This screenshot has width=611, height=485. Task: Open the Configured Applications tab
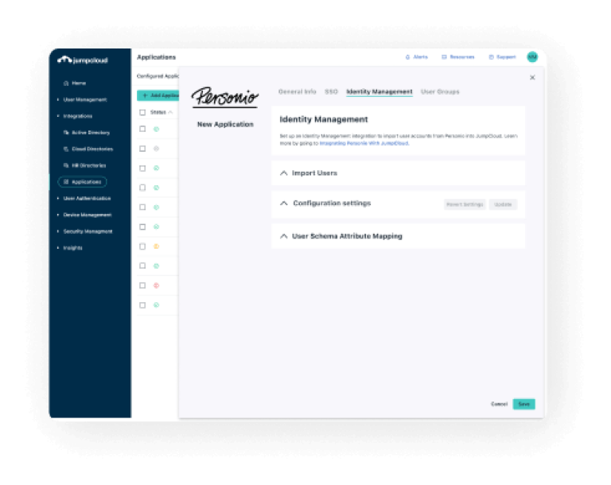[x=158, y=76]
